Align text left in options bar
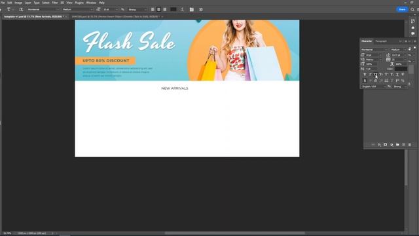 [x=153, y=9]
